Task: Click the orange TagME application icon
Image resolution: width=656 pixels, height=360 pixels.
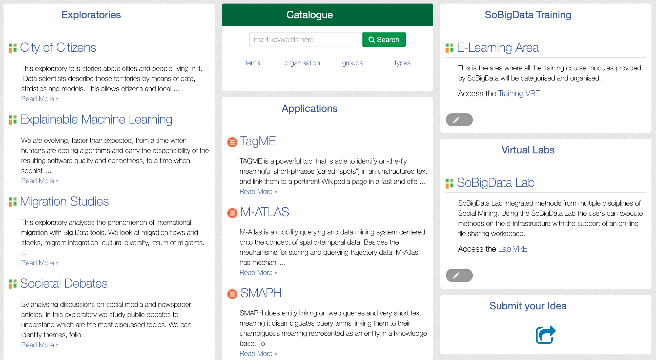Action: pos(232,142)
